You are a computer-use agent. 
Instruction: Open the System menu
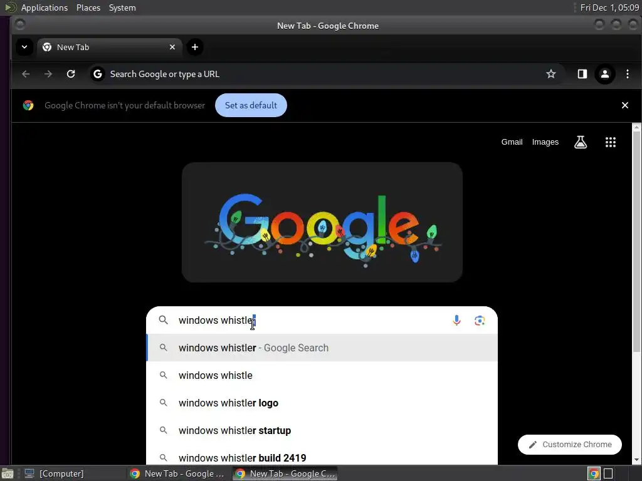click(122, 8)
